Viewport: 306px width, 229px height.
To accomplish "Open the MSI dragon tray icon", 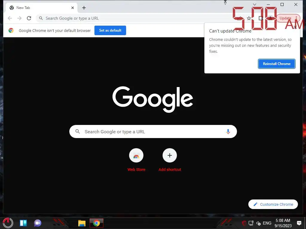I will point(244,223).
